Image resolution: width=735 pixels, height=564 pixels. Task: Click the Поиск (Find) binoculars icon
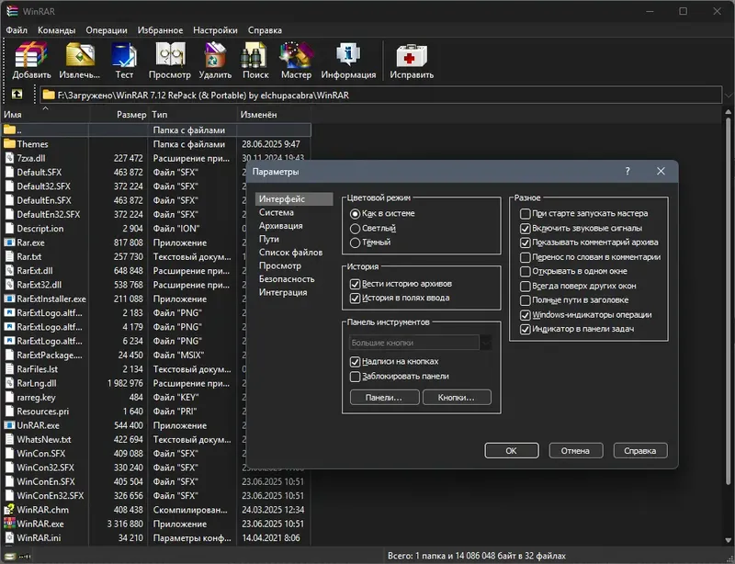tap(255, 56)
